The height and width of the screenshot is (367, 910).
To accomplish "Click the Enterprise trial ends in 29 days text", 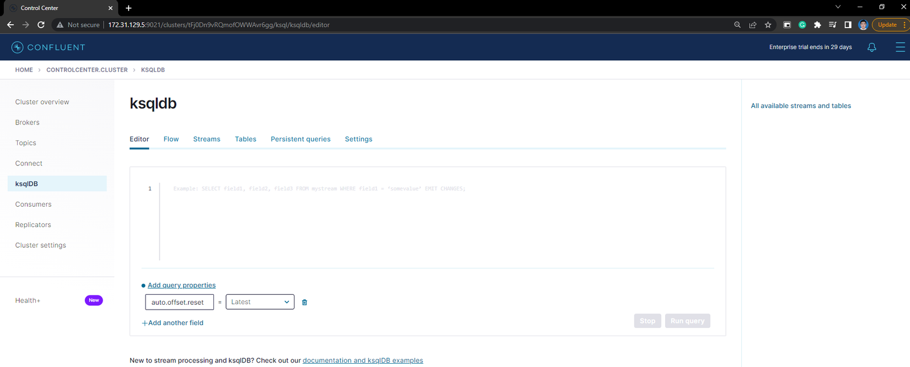I will [810, 47].
